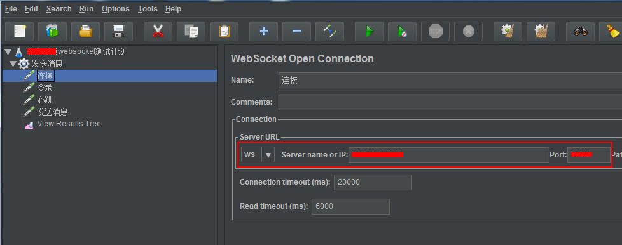
Task: Click the Connection timeout input field
Action: coord(373,182)
